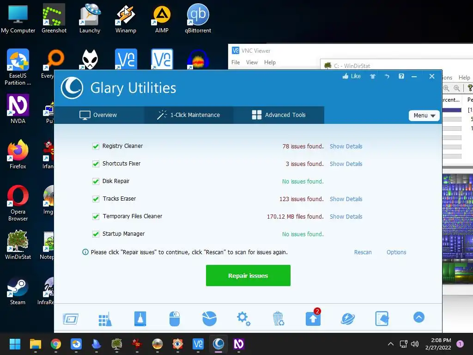Open File Explorer from the taskbar
The width and height of the screenshot is (473, 355).
[x=35, y=344]
